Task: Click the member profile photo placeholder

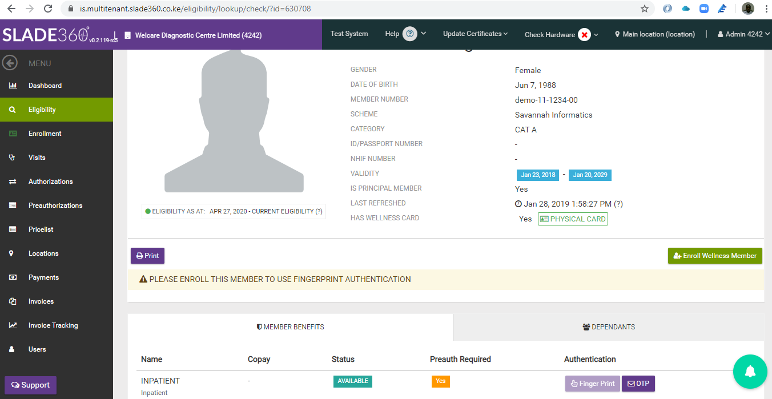Action: tap(234, 121)
